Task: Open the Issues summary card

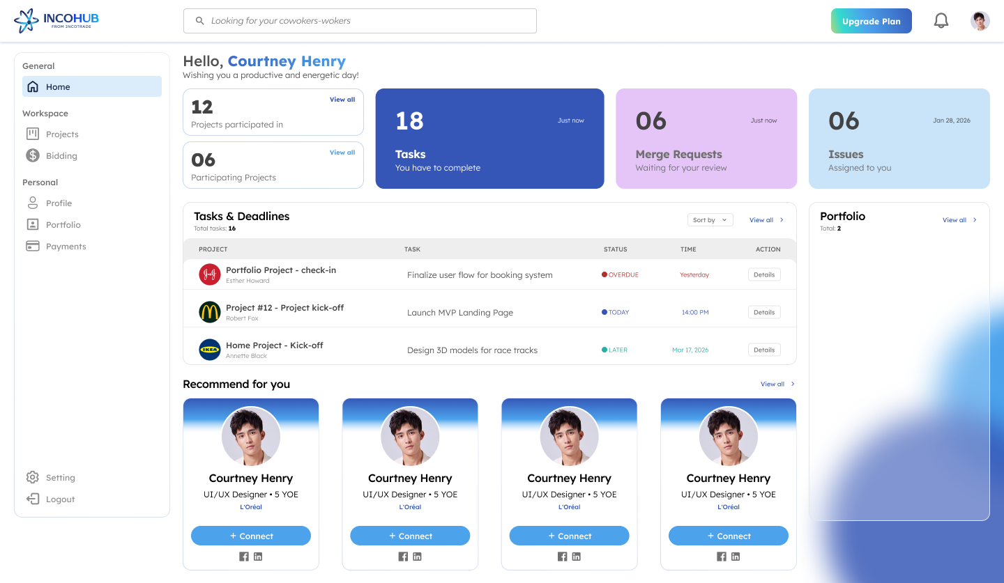Action: pos(899,139)
